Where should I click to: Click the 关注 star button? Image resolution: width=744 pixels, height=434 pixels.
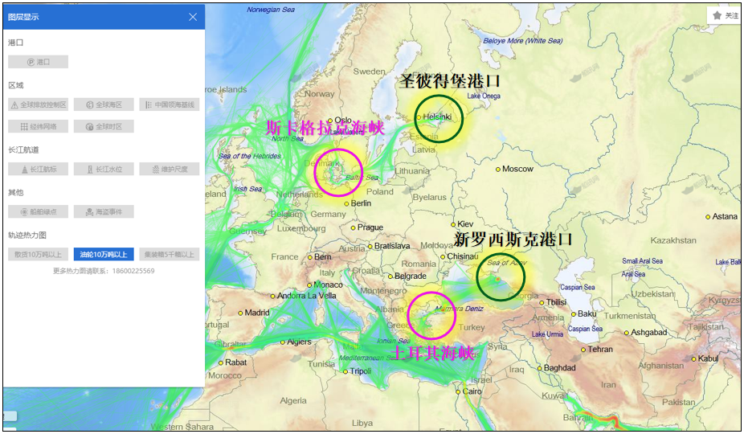pos(725,15)
